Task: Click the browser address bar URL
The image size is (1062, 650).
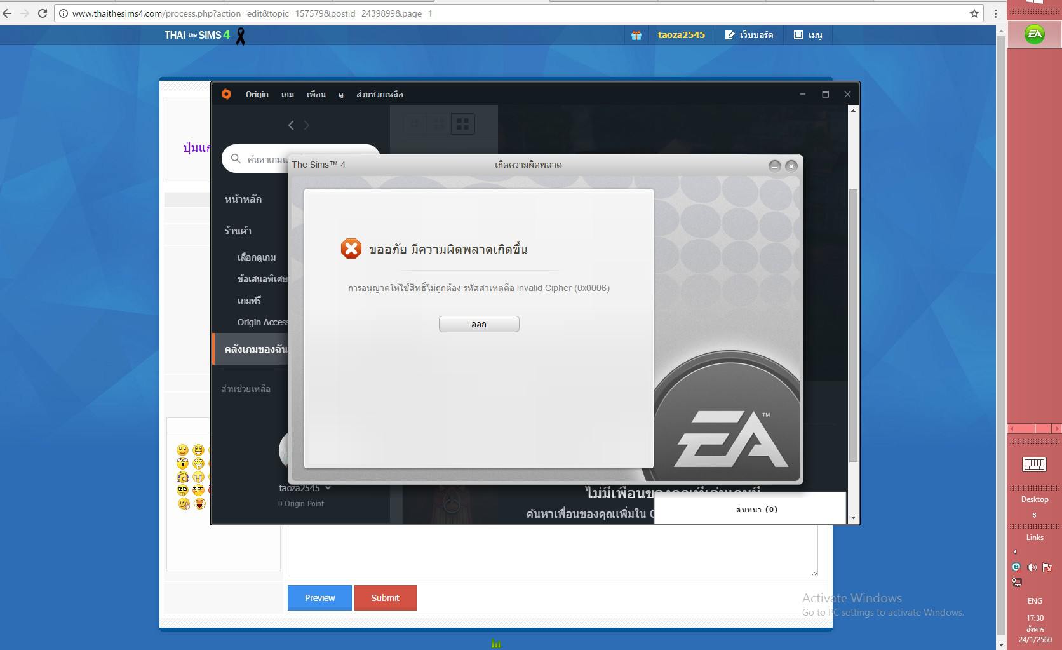Action: [252, 13]
